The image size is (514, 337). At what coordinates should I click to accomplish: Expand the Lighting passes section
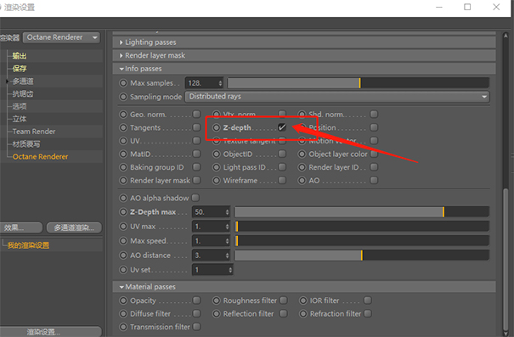(x=121, y=42)
